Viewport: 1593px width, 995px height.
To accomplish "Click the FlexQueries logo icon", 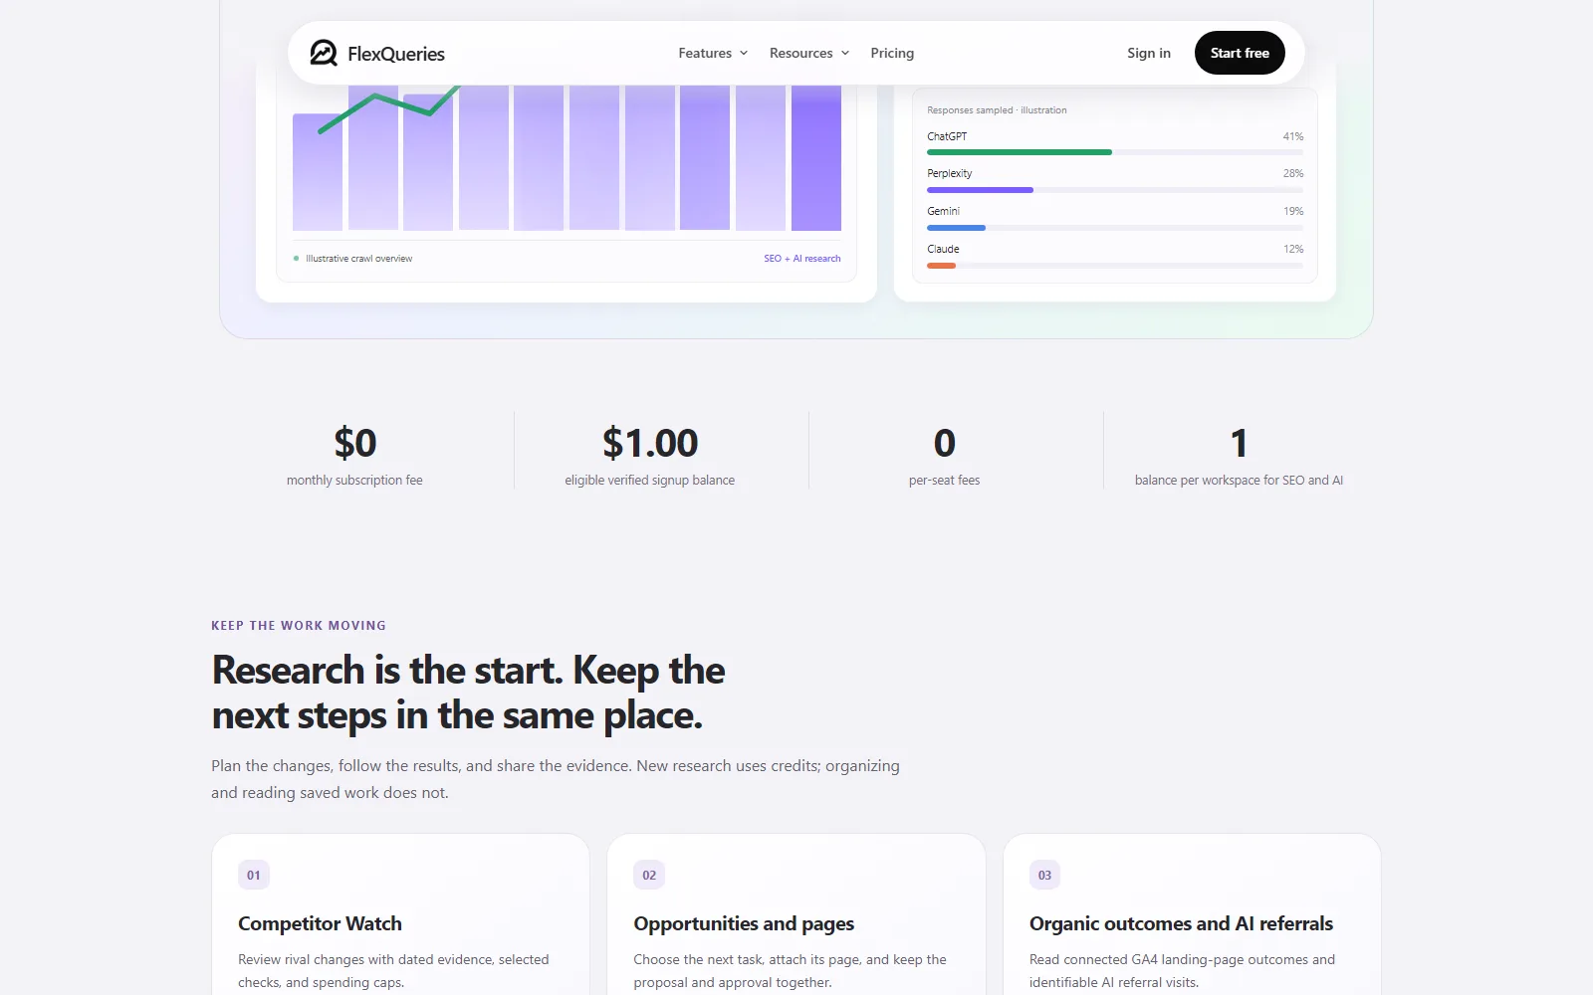I will point(324,53).
